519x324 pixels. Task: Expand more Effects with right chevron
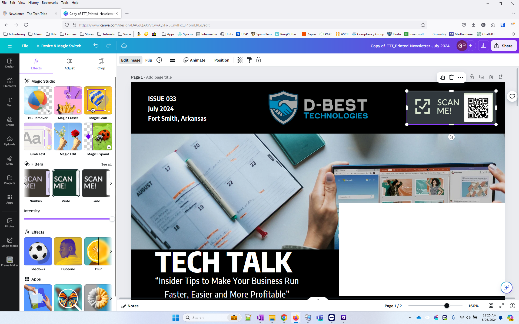[111, 251]
